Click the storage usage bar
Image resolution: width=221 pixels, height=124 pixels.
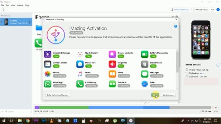point(123,107)
